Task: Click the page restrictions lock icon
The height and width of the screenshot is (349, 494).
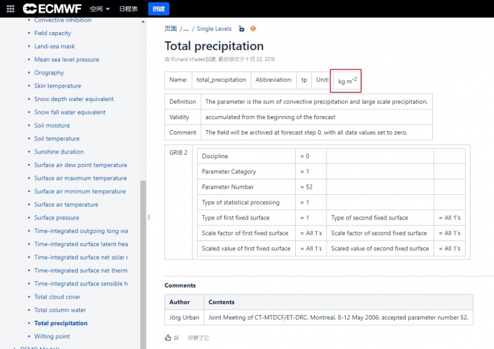Action: [241, 29]
